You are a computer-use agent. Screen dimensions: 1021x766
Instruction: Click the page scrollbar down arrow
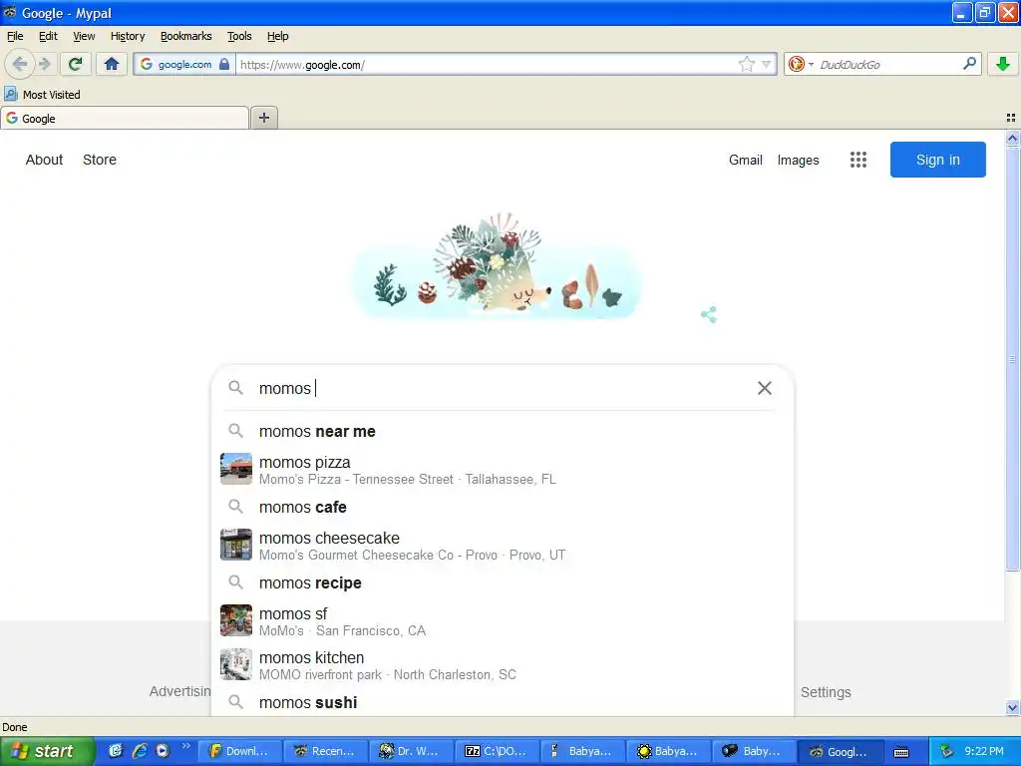coord(1012,707)
